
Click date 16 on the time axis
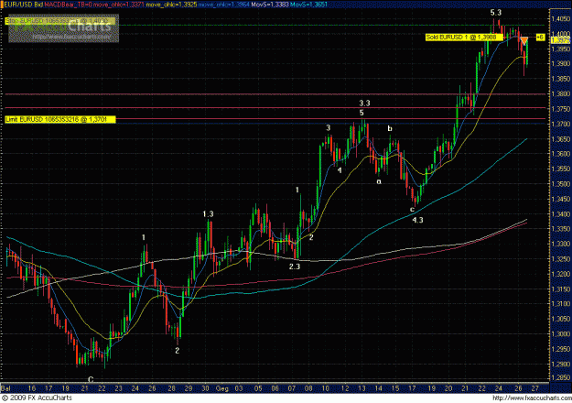[x=32, y=388]
